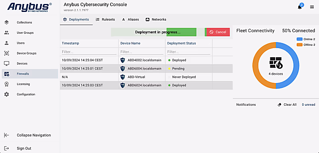Click the N/A timestamp cell
This screenshot has height=153, width=319.
(x=89, y=77)
